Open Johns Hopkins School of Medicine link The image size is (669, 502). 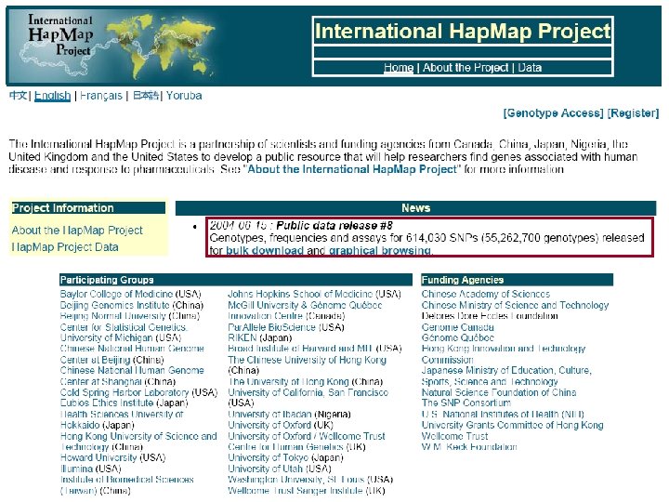click(300, 294)
